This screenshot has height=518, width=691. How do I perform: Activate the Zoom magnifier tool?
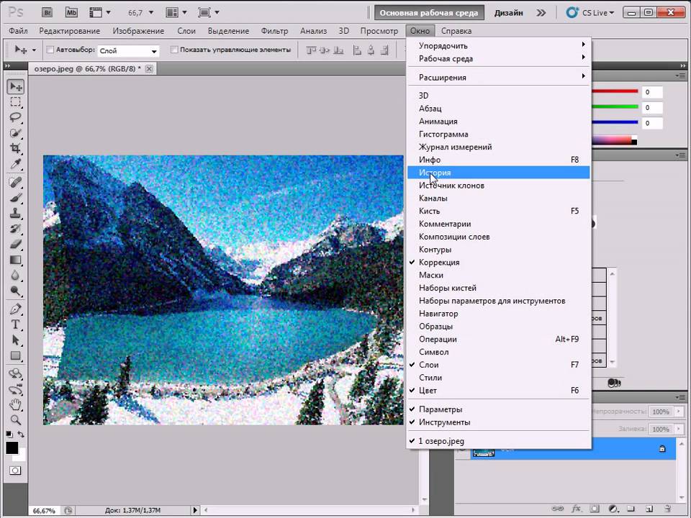coord(15,420)
